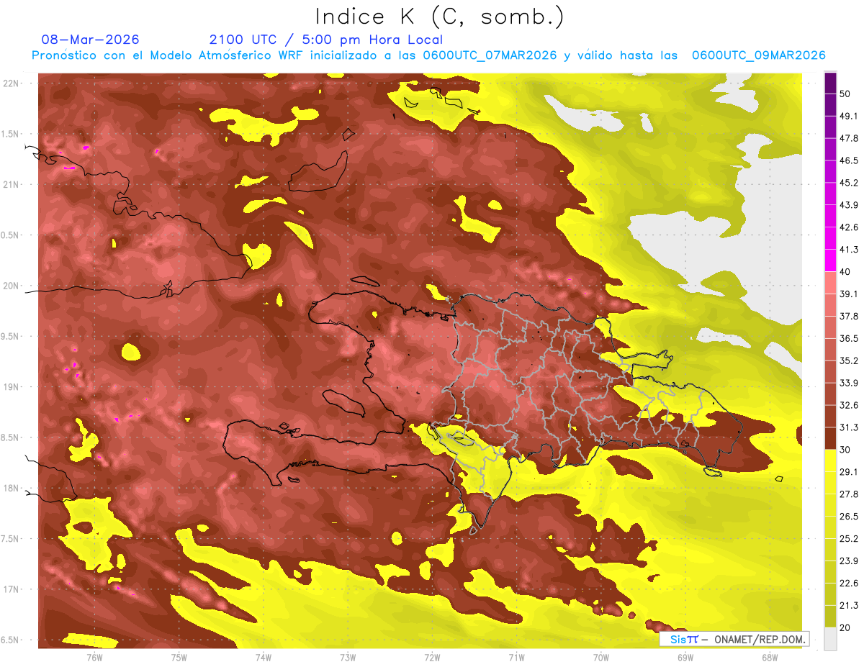Click the 18N latitude axis label
The height and width of the screenshot is (667, 864).
(x=12, y=489)
